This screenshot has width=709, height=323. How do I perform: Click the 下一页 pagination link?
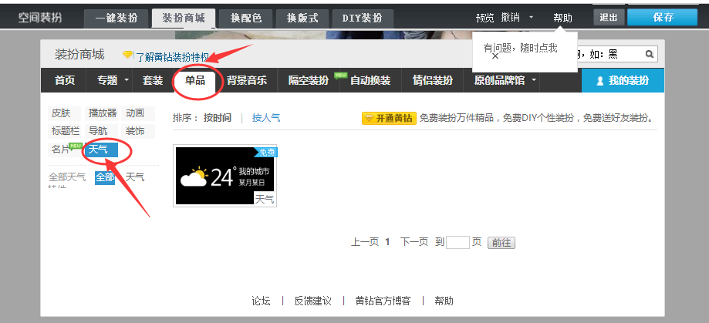414,242
